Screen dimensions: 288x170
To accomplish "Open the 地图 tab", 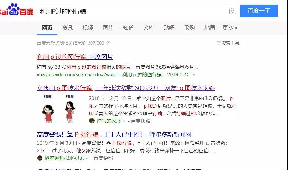I will (x=210, y=28).
